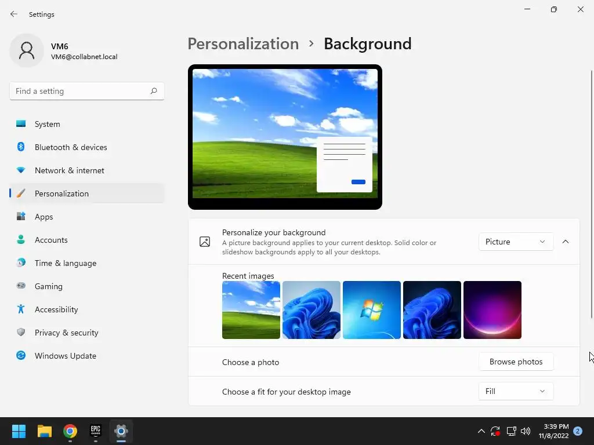Click the Personalization paintbrush icon

21,194
